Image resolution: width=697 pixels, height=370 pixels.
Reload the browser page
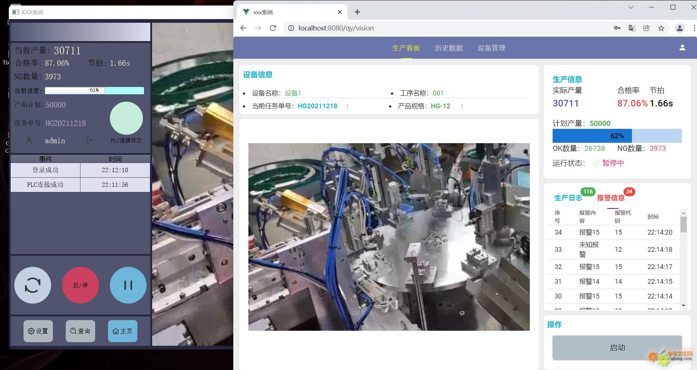273,28
